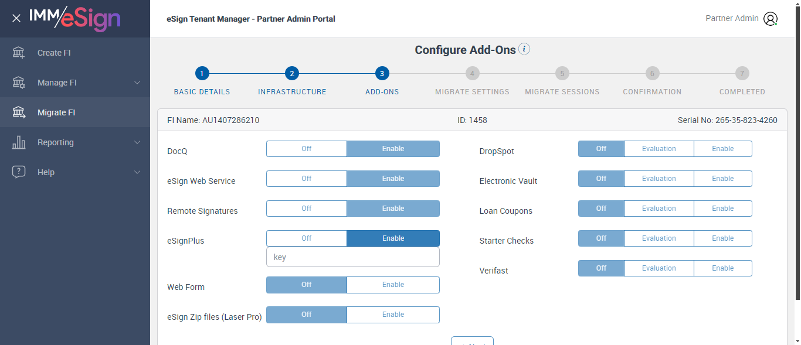Open the Partner Admin profile icon
Image resolution: width=801 pixels, height=345 pixels.
pyautogui.click(x=770, y=19)
